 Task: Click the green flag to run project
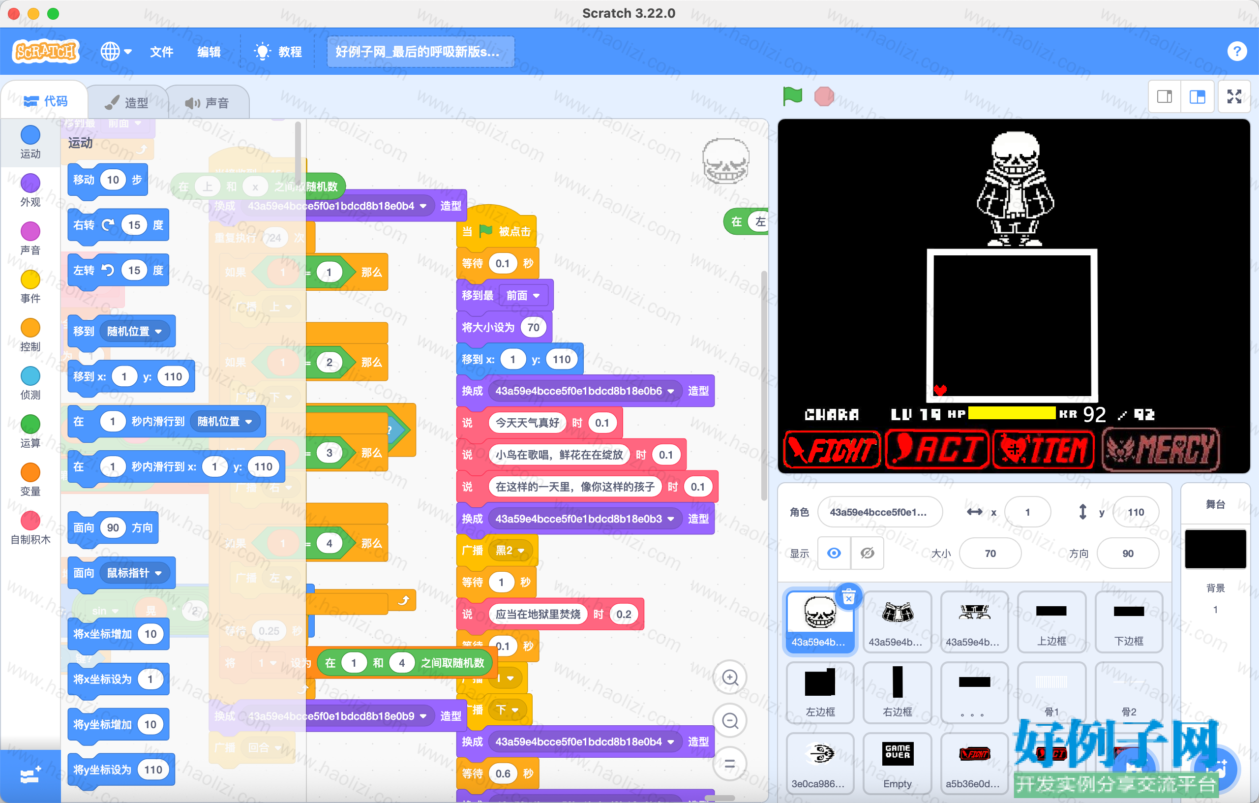click(793, 96)
